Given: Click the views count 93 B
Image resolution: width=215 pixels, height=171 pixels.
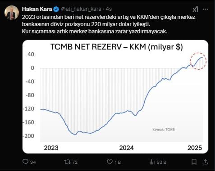Looking at the screenshot, I should tap(161, 162).
